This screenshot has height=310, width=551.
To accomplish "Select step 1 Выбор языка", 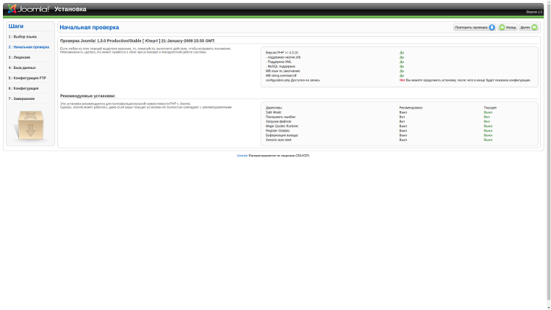I will [23, 37].
